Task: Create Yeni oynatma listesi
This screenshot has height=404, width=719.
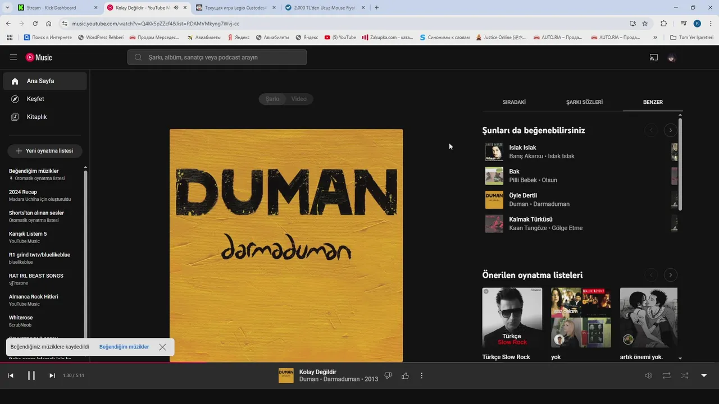Action: tap(45, 151)
